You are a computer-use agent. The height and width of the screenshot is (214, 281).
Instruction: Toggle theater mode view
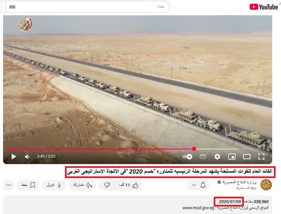[x=247, y=156]
